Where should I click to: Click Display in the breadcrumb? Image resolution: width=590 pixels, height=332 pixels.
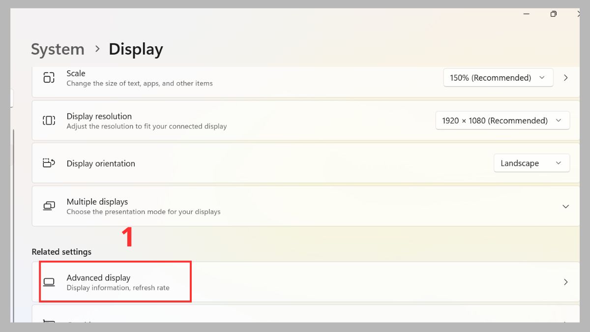tap(135, 49)
